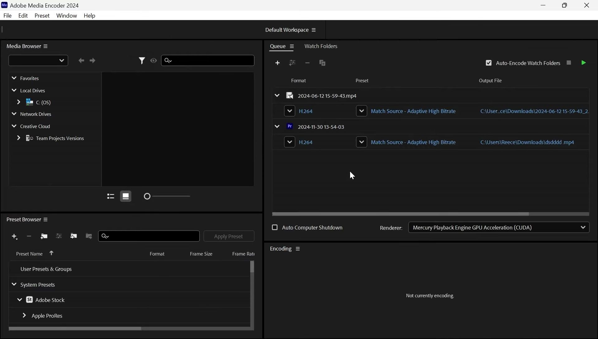Viewport: 598px width, 339px height.
Task: Enable Auto Computer Shutdown checkbox
Action: click(275, 227)
